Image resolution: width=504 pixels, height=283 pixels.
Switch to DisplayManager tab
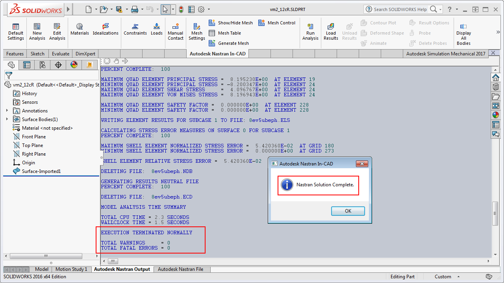pyautogui.click(x=74, y=65)
